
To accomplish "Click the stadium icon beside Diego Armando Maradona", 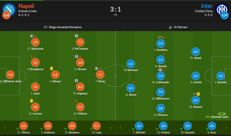I will pos(45,27).
